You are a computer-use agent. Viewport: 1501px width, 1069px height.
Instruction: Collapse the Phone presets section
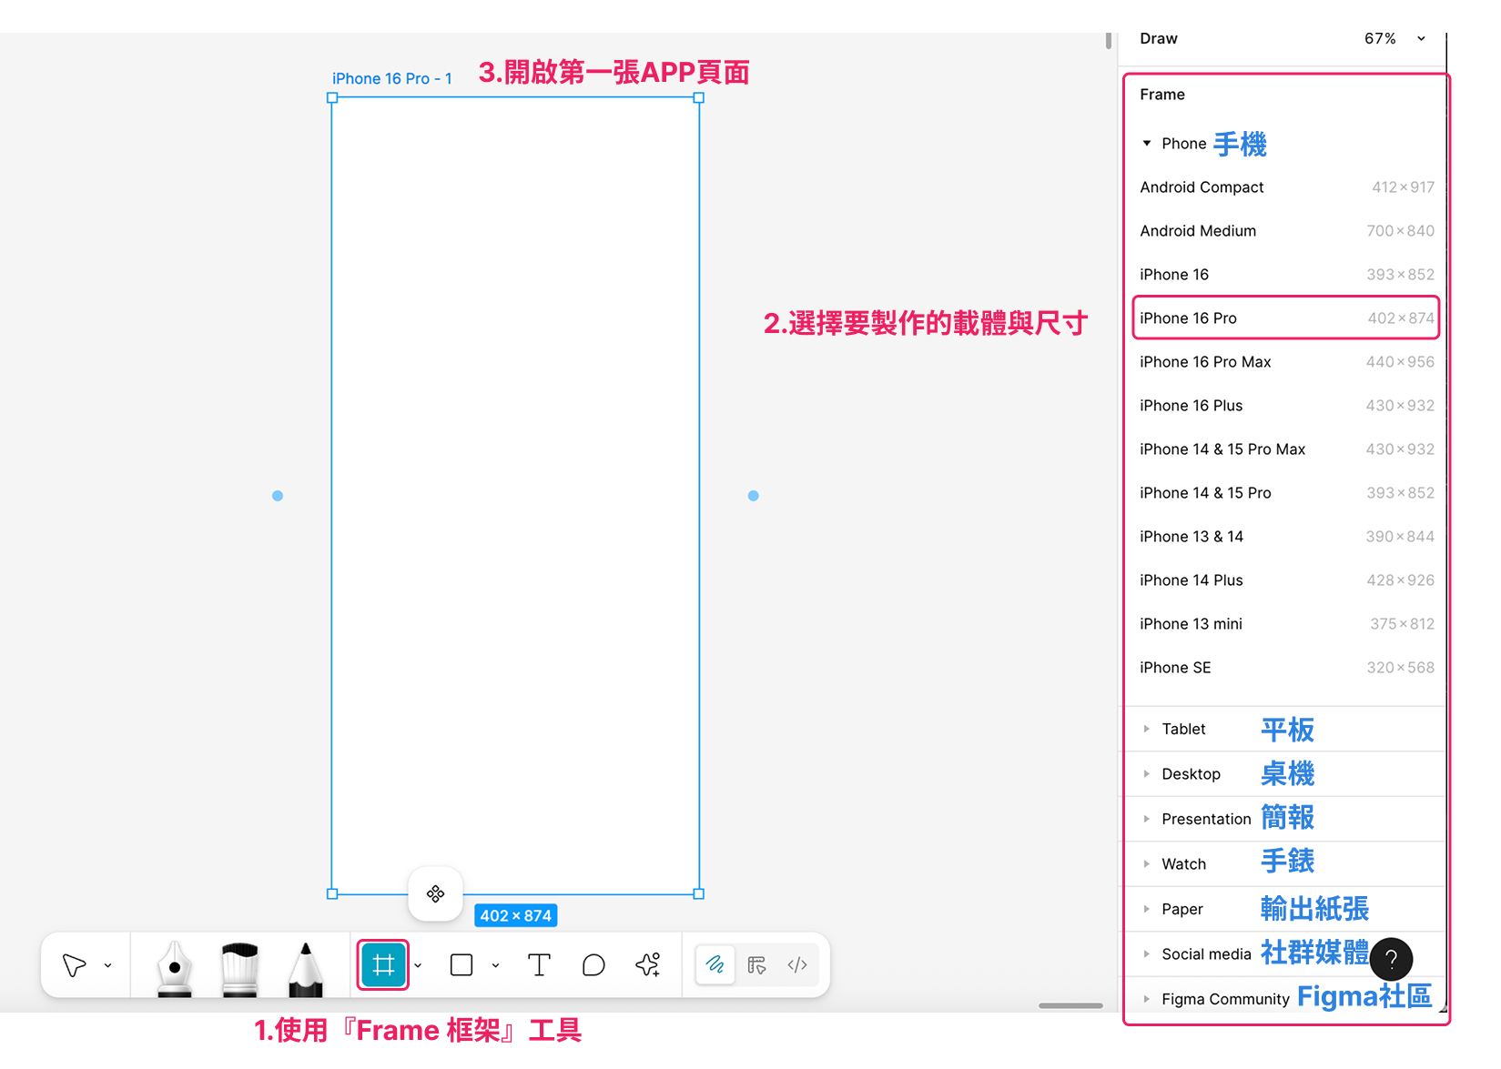pyautogui.click(x=1147, y=144)
